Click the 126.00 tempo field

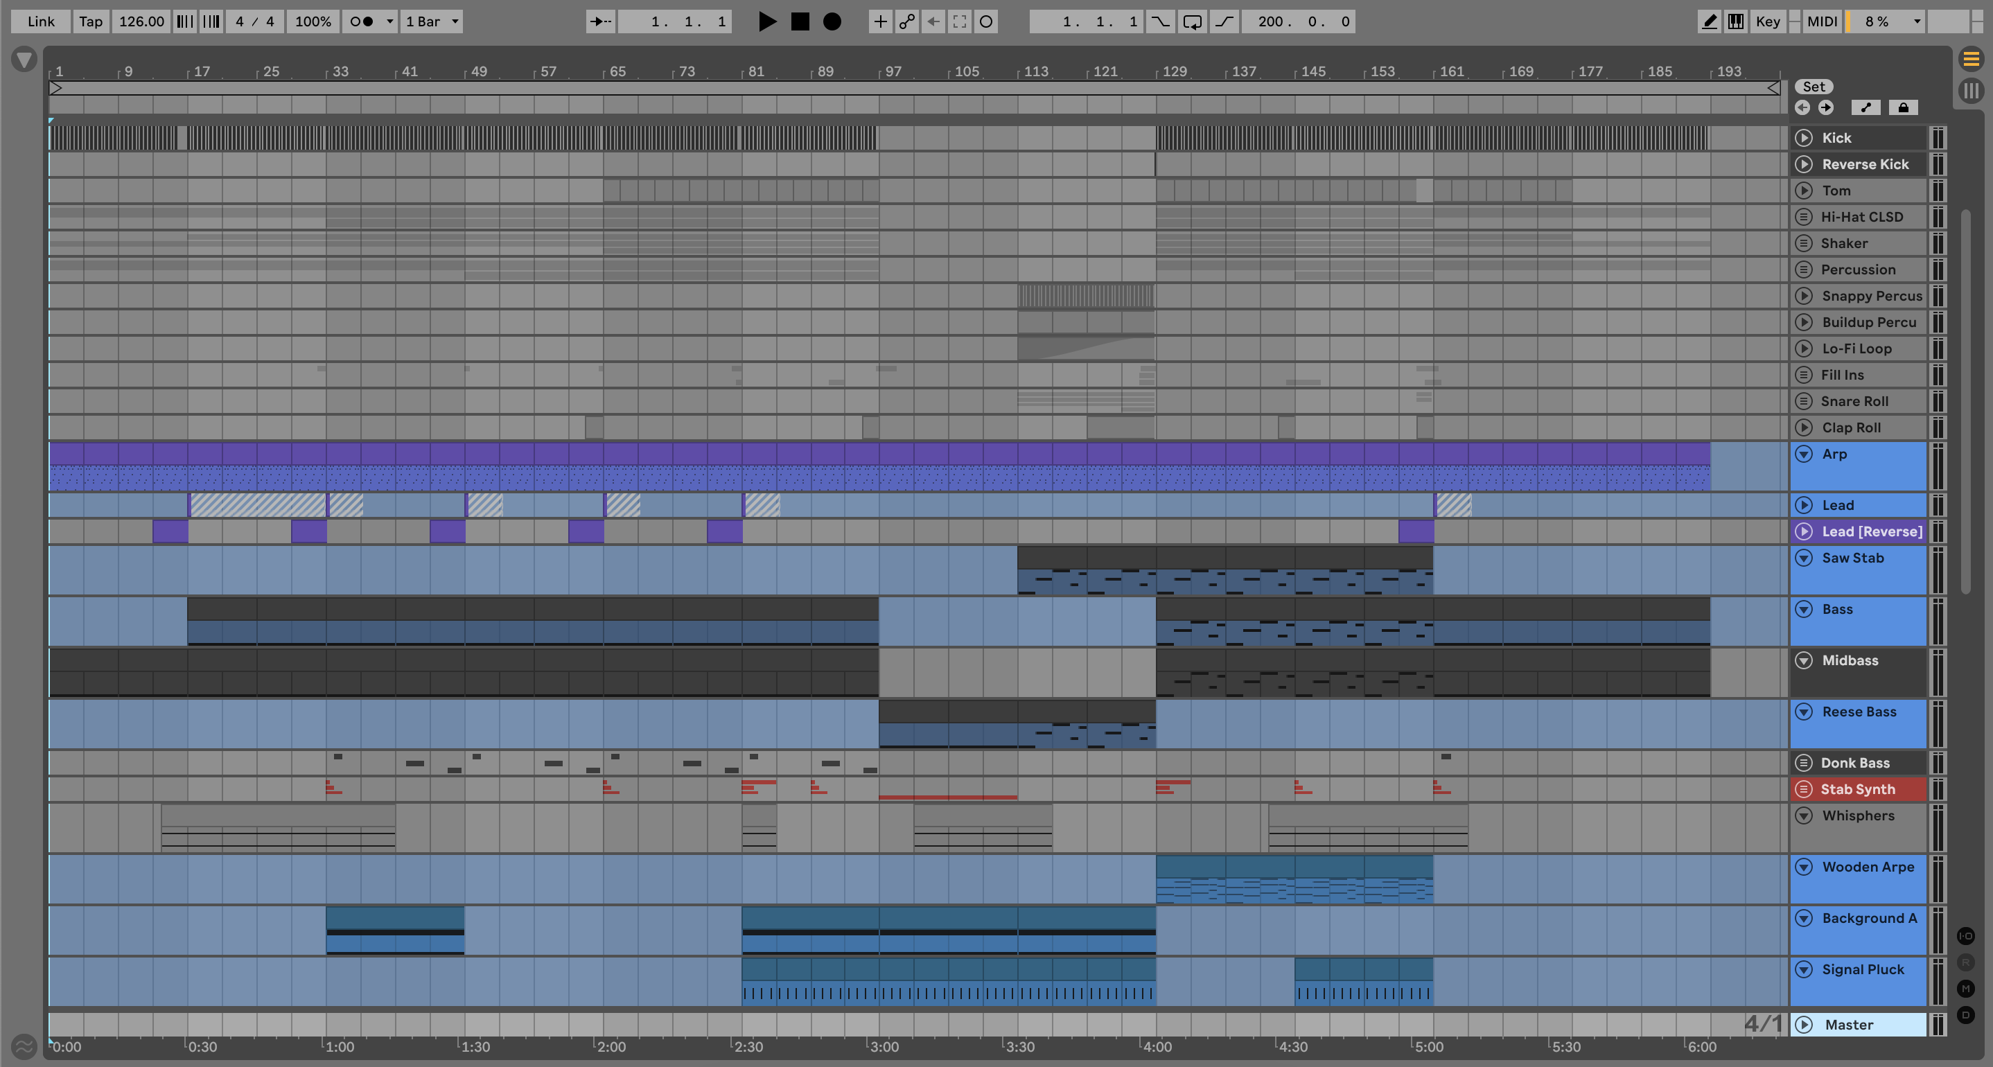(141, 21)
